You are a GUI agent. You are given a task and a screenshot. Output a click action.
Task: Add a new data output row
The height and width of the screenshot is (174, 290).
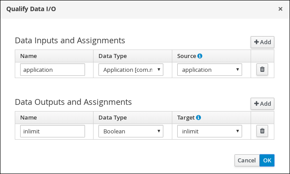262,104
